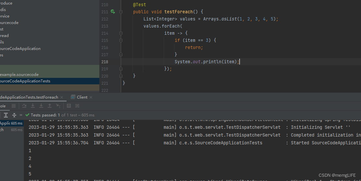Screen dimensions: 361x181
Task: Collapse the lambda fold marker at line 214
Action: [121, 33]
